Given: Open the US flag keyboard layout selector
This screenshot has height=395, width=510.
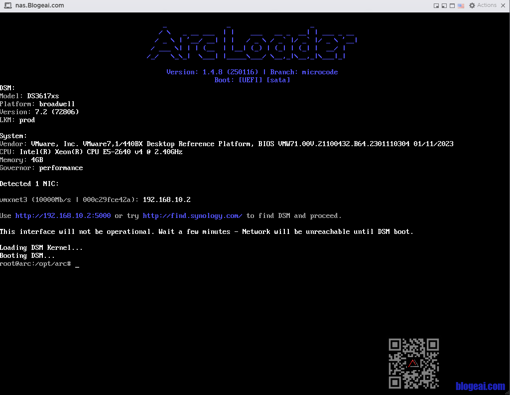Looking at the screenshot, I should click(461, 6).
